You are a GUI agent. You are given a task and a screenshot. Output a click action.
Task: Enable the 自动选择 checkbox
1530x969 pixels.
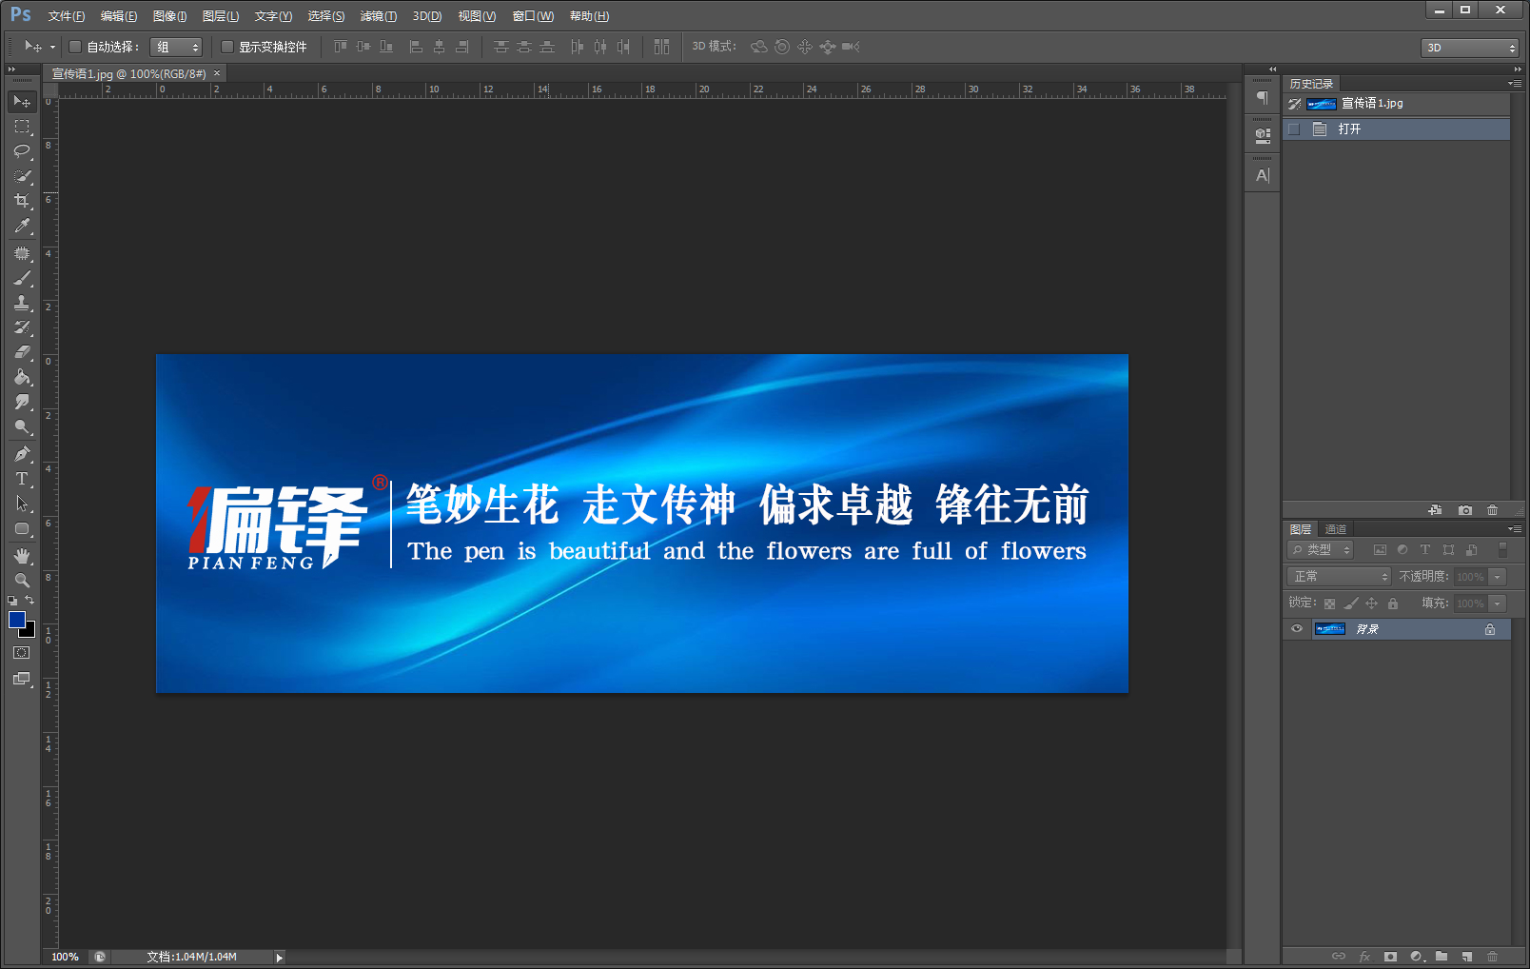click(75, 47)
